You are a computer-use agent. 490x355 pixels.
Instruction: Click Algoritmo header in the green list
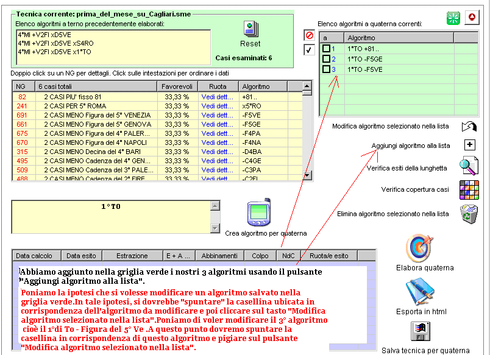[399, 38]
